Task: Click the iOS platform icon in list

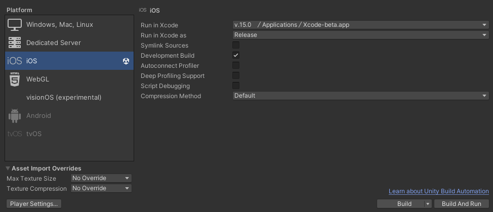Action: click(15, 61)
